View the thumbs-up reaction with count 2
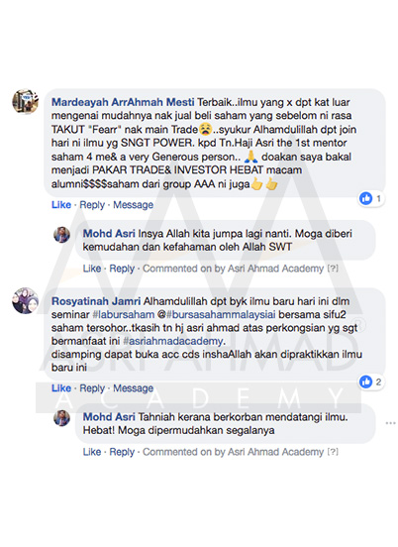 pos(371,382)
